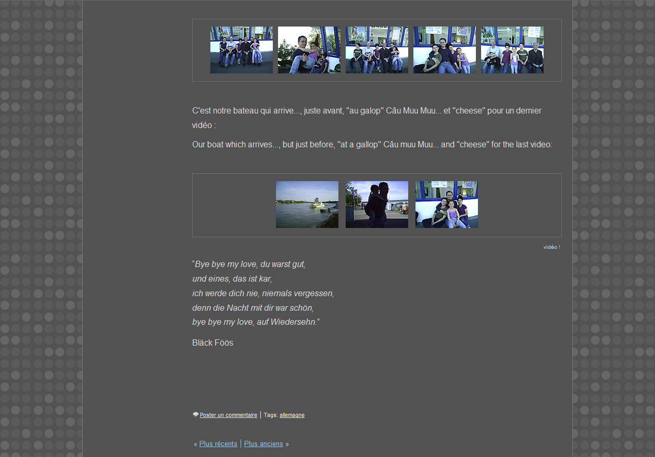Click the lyric line "denn die Nacht mit dir war schön"
Viewport: 655px width, 457px height.
tap(253, 308)
